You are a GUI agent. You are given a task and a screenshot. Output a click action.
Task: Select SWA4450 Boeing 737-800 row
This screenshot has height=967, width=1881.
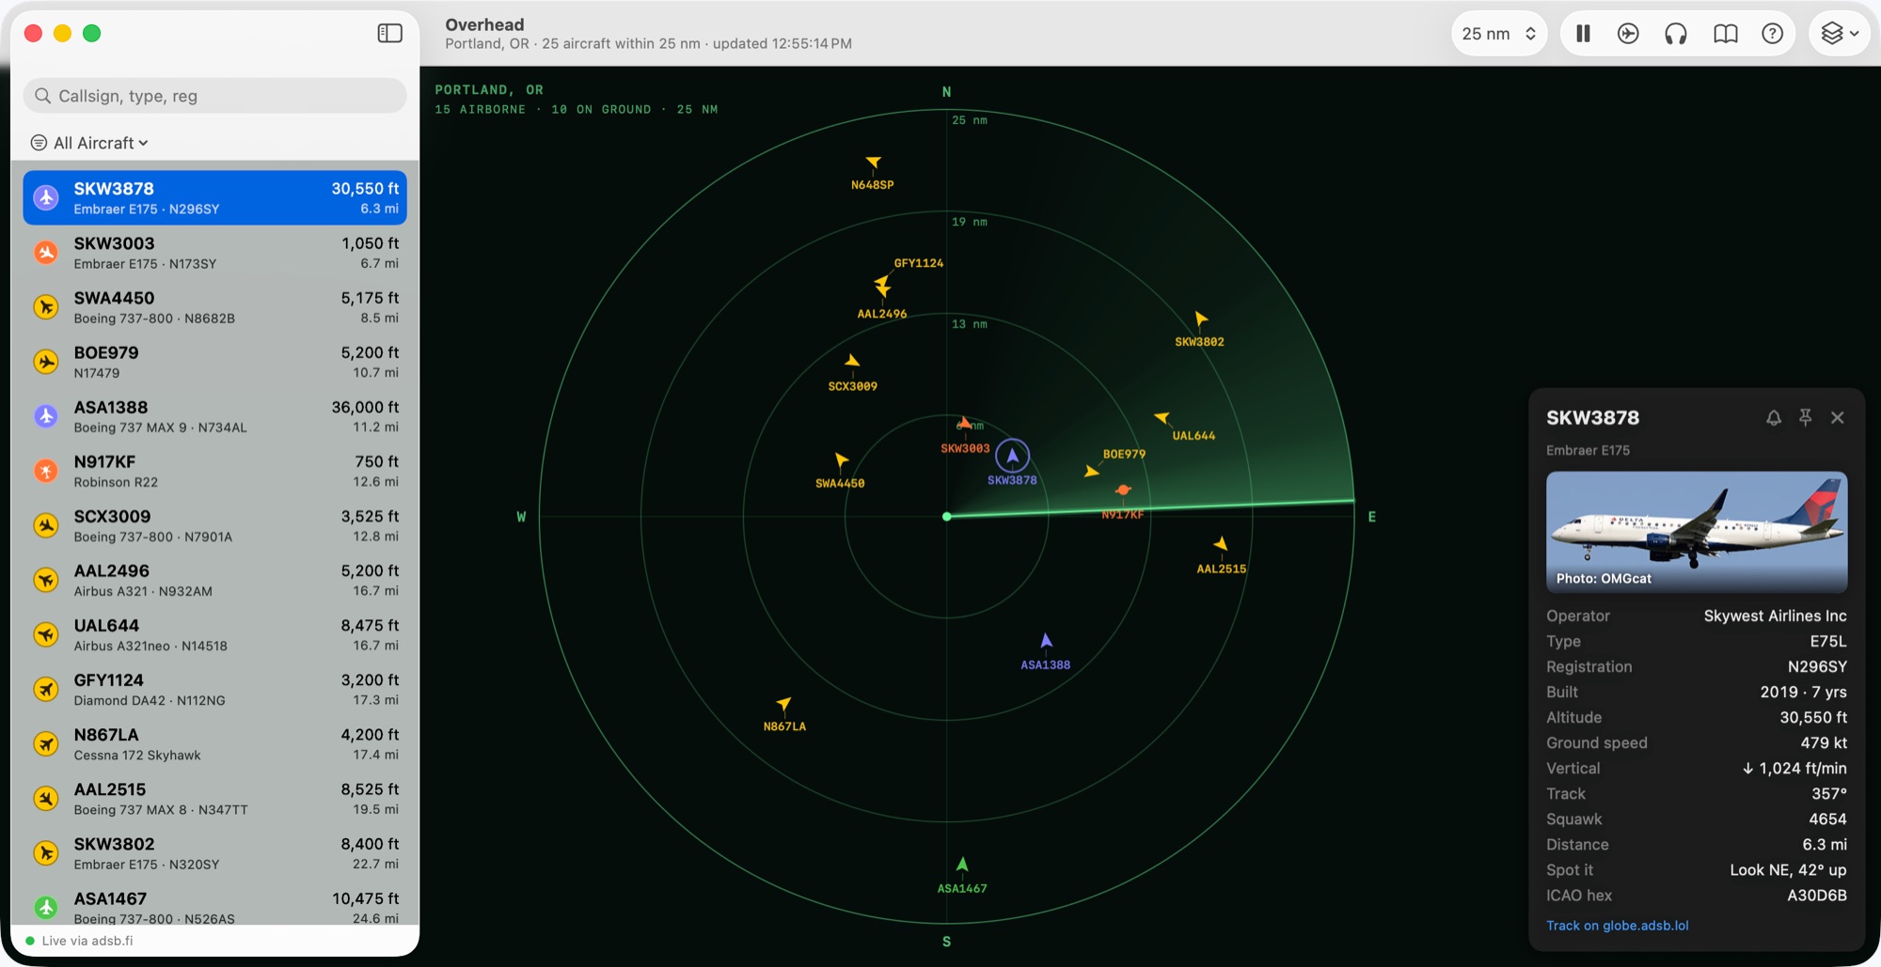214,307
